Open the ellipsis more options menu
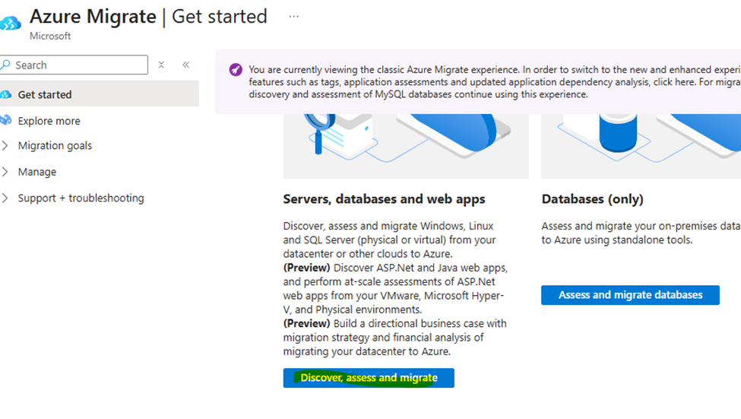741x419 pixels. pos(293,17)
